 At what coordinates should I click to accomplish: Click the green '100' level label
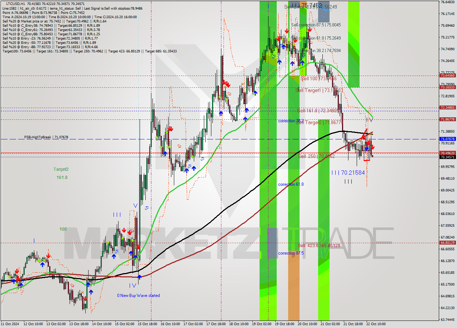tap(63, 229)
